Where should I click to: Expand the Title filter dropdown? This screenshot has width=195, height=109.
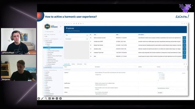(76, 35)
